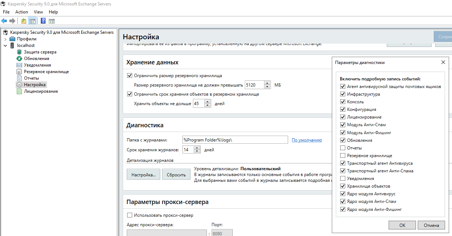Open the blue Help question-mark toolbar icon
The image size is (452, 236).
43,21
